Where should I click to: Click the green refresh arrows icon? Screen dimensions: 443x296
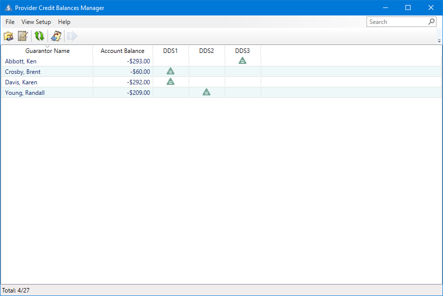39,36
